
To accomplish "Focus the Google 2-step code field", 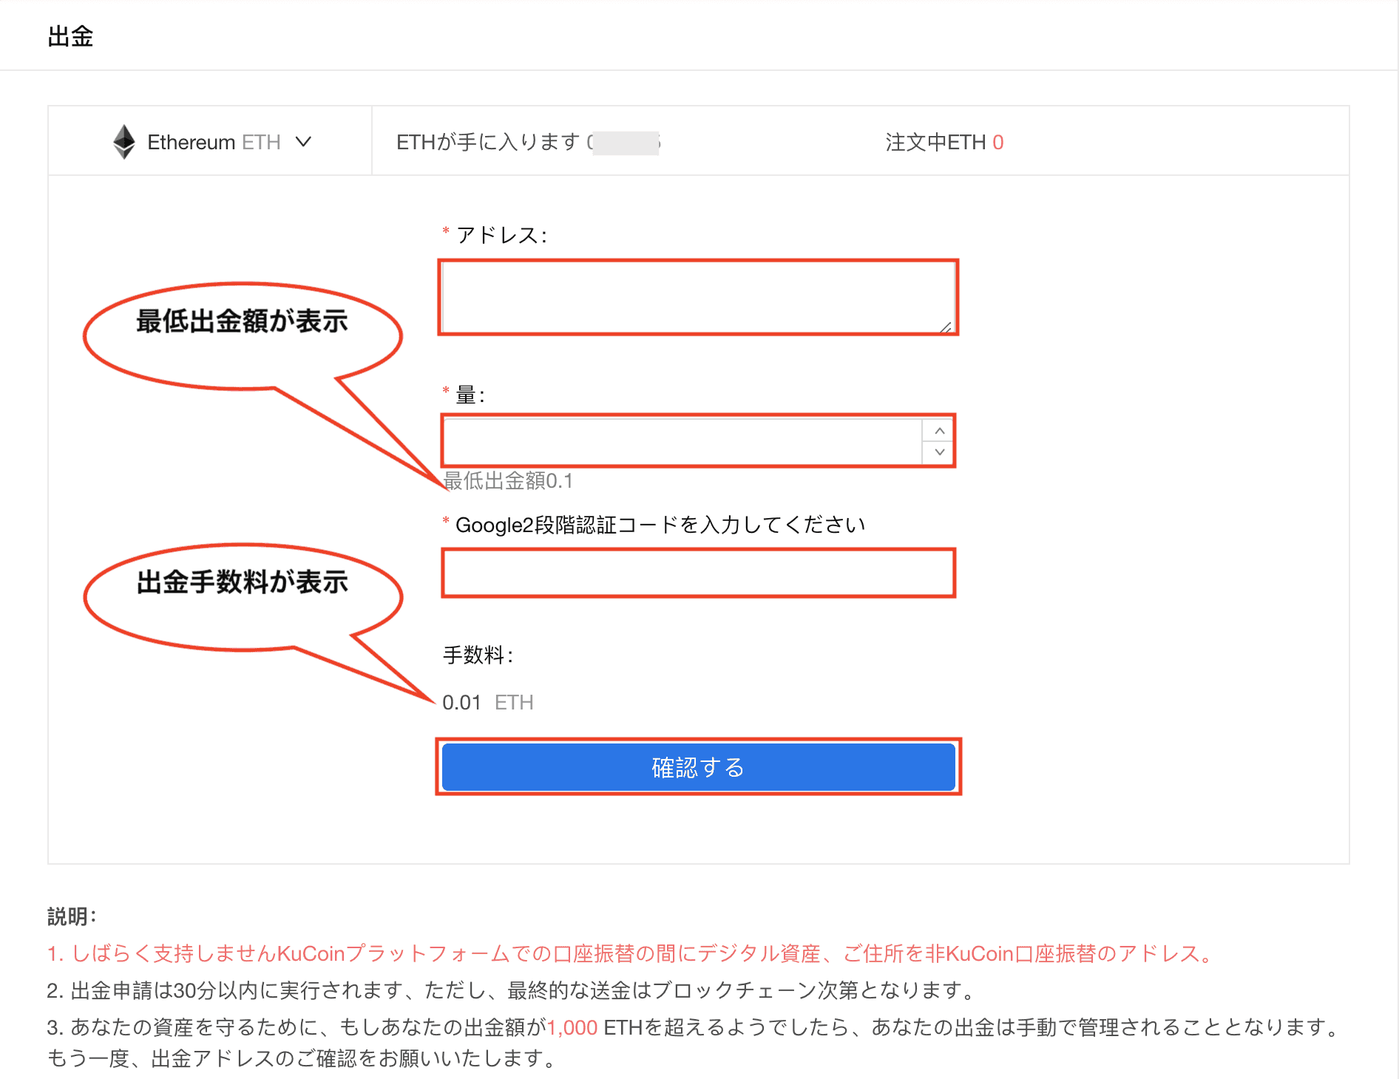I will coord(698,573).
